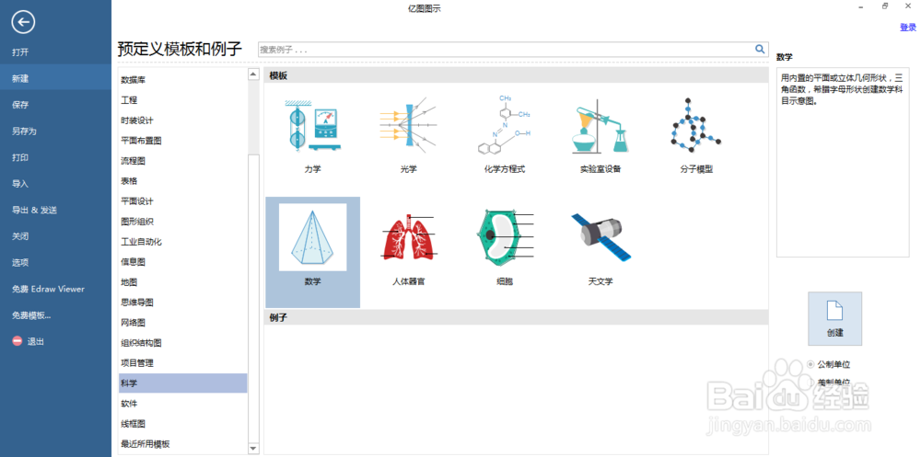Select the 化学方程式 template icon
Screen dimensions: 921x457
coord(504,124)
